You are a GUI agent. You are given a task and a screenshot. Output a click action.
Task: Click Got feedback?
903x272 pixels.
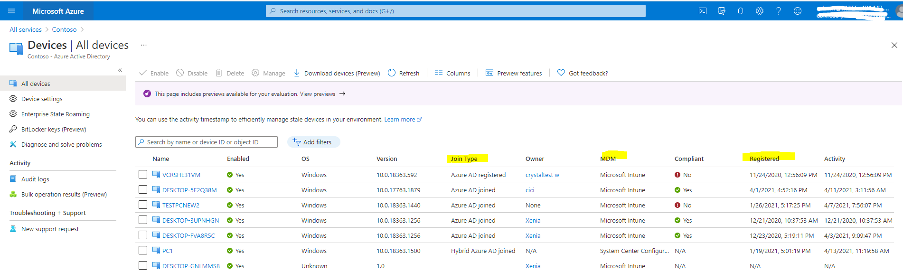(x=583, y=73)
